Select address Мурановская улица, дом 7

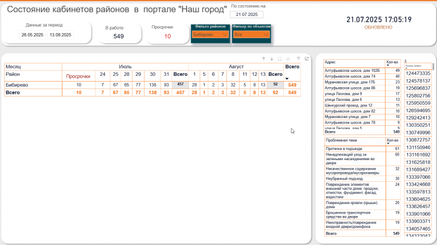coord(348,117)
